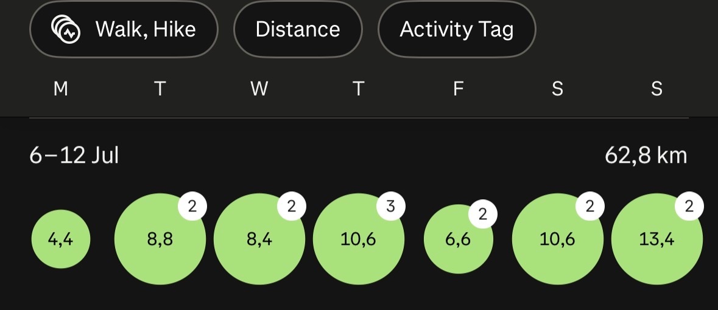Tap the count badge on Wednesday's bubble
Screen dimensions: 718x310
coord(292,206)
